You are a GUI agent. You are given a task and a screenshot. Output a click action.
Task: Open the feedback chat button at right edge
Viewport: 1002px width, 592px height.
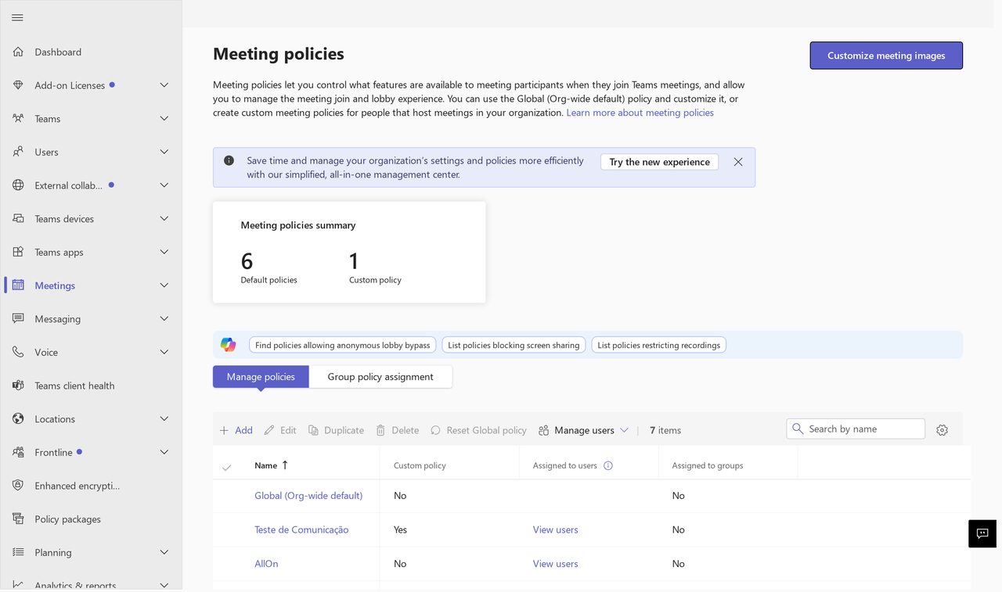pyautogui.click(x=982, y=533)
